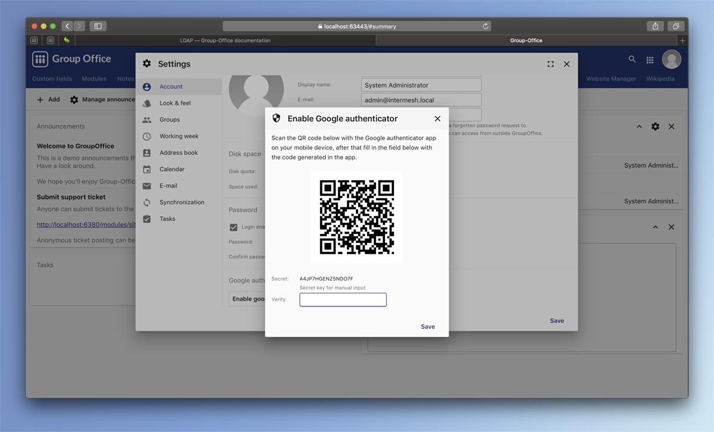The height and width of the screenshot is (432, 714).
Task: Click the Account person icon in sidebar
Action: coord(147,87)
